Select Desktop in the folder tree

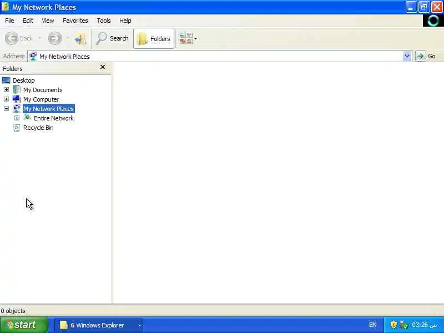[24, 80]
